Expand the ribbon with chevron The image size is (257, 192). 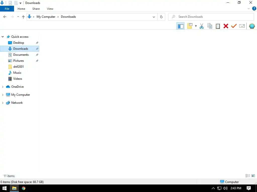click(249, 9)
